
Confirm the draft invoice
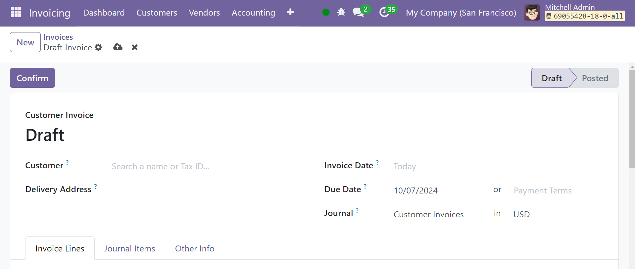(32, 78)
